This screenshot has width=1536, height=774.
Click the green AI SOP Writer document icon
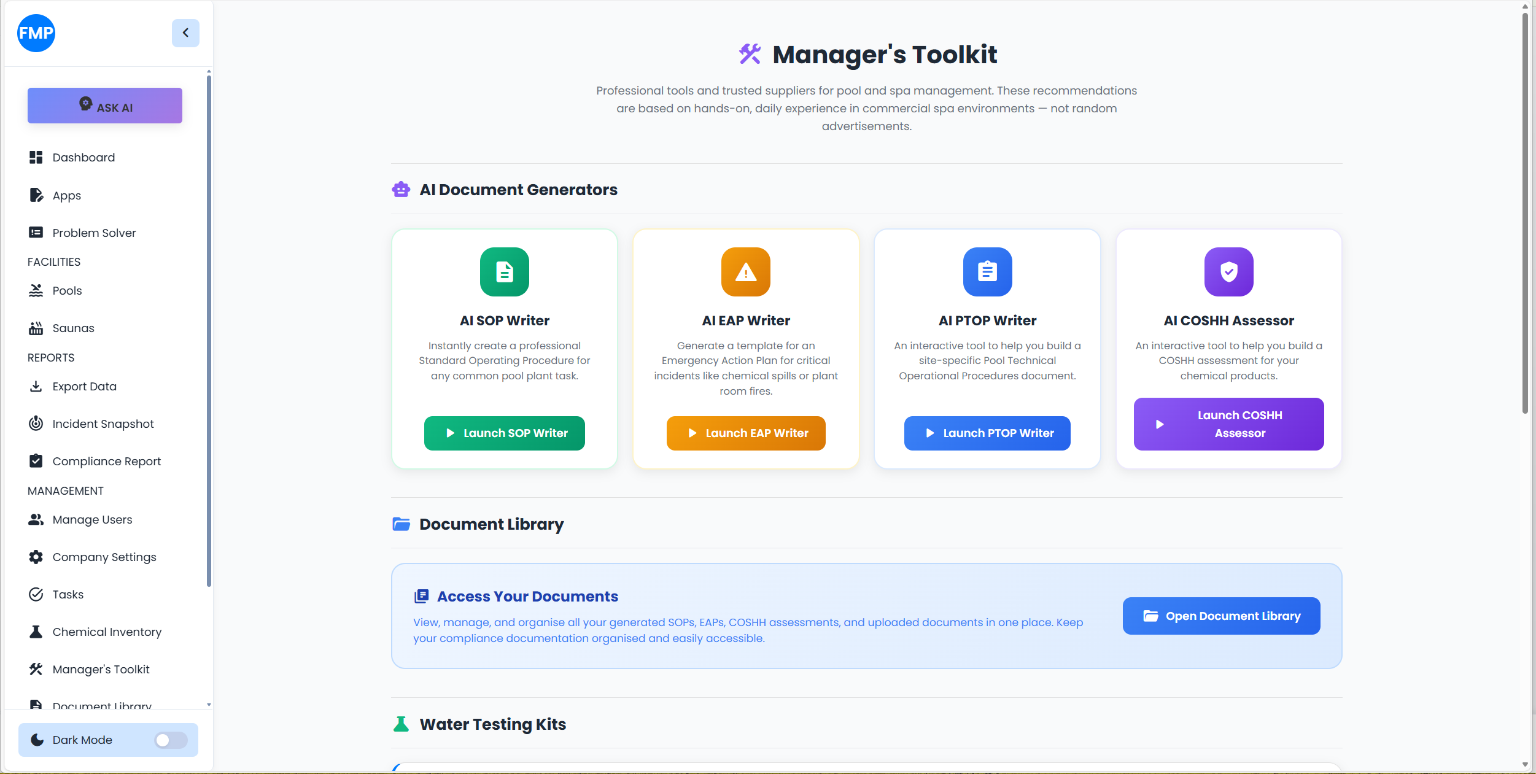pos(505,272)
